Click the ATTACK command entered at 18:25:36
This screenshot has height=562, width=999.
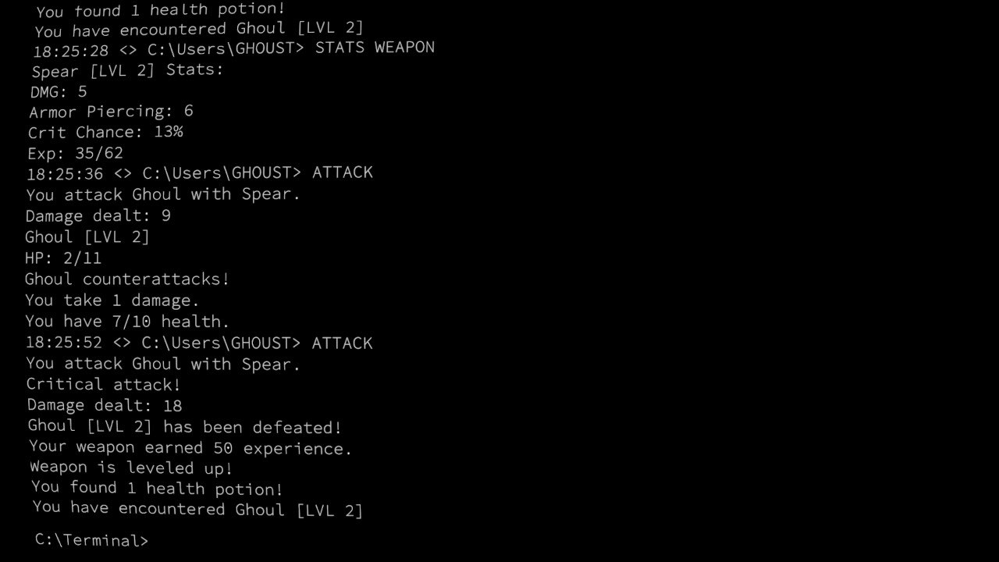point(342,173)
